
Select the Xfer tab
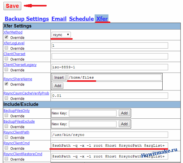(102, 19)
